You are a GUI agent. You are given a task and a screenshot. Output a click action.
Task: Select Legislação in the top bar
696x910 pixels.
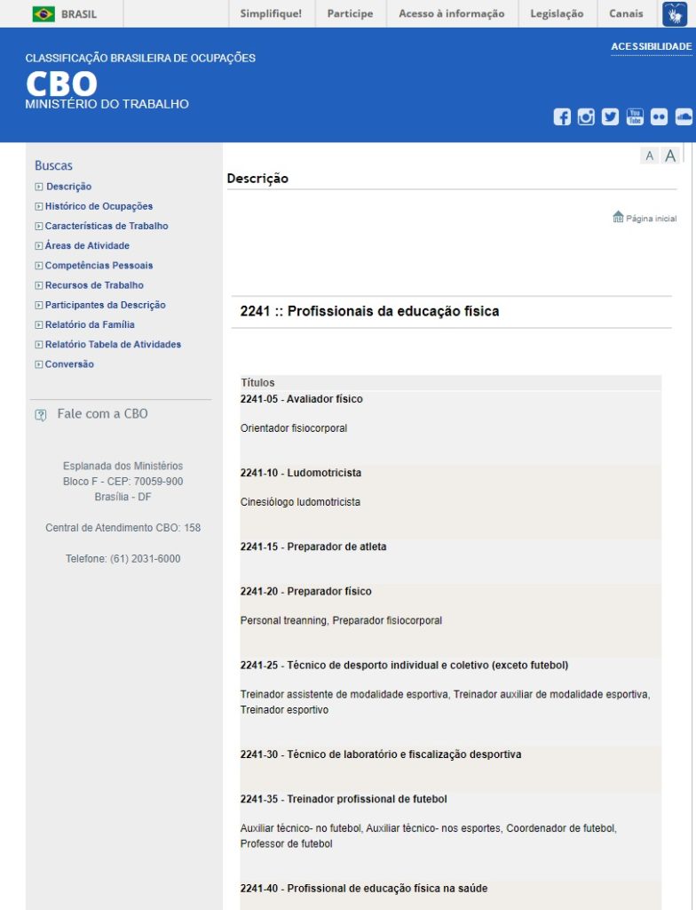pyautogui.click(x=557, y=13)
